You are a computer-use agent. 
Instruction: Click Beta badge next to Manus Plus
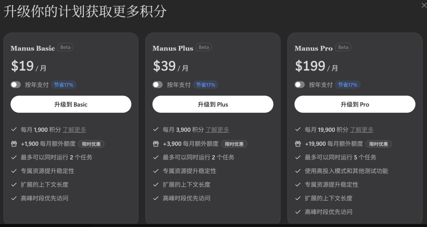pos(204,47)
